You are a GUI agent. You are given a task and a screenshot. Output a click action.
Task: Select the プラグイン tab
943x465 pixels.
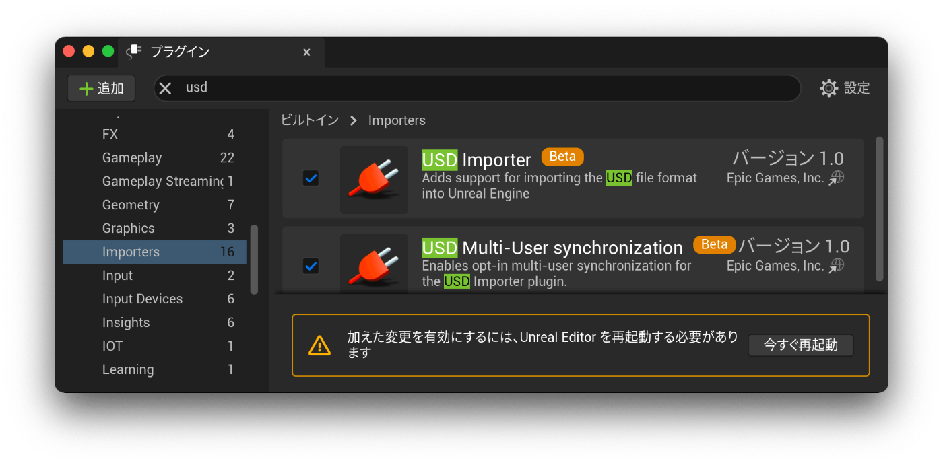[x=222, y=52]
